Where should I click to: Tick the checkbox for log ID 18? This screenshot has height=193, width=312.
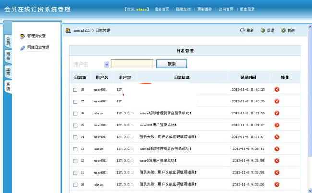pos(75,90)
